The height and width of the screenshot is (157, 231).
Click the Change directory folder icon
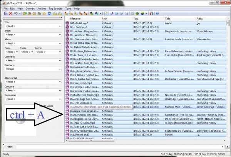pos(25,13)
